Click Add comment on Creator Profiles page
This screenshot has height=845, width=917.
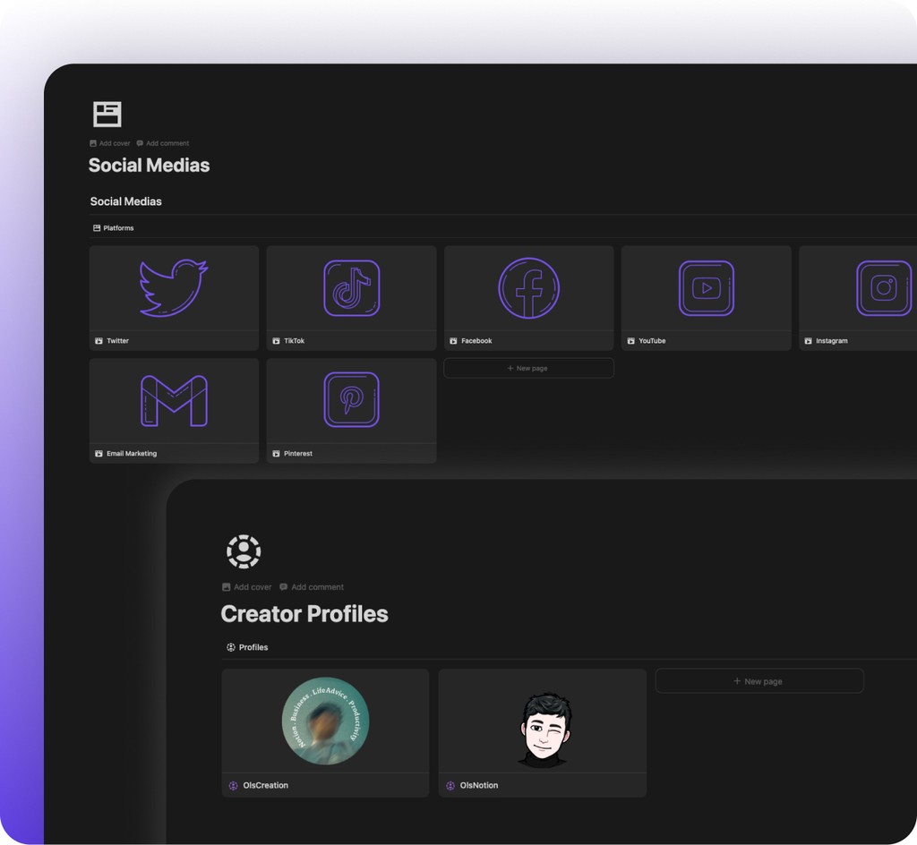(311, 586)
